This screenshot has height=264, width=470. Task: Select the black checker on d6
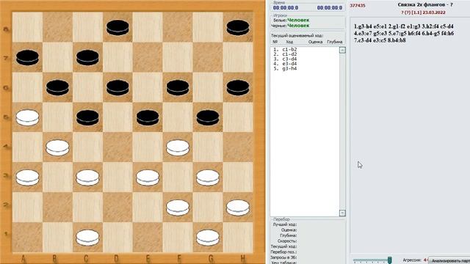coord(117,87)
